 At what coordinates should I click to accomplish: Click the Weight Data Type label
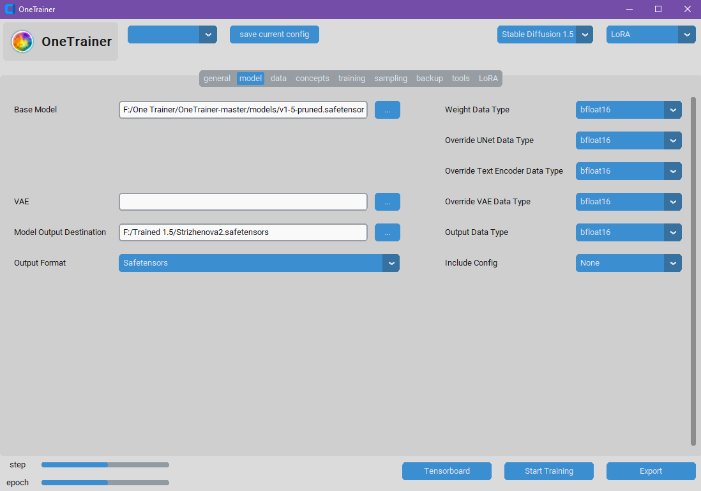pos(477,110)
